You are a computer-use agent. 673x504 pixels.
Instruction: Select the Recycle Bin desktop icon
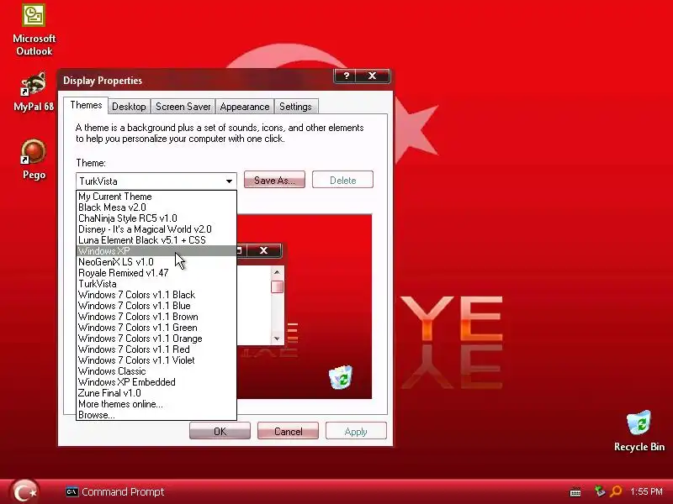coord(639,431)
